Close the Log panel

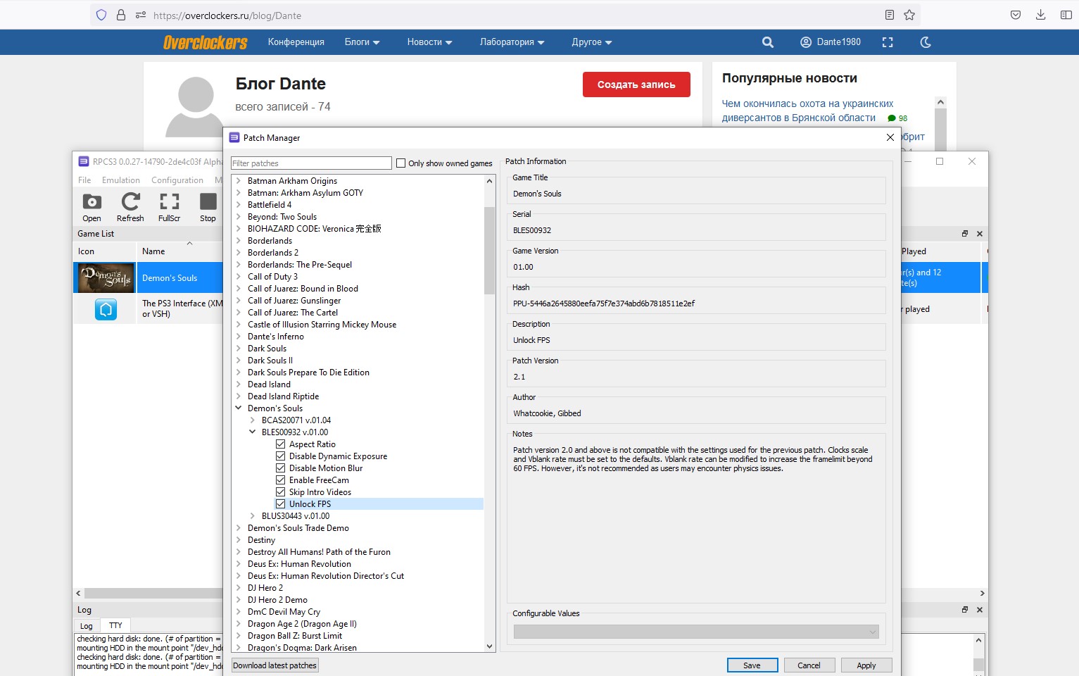point(980,610)
